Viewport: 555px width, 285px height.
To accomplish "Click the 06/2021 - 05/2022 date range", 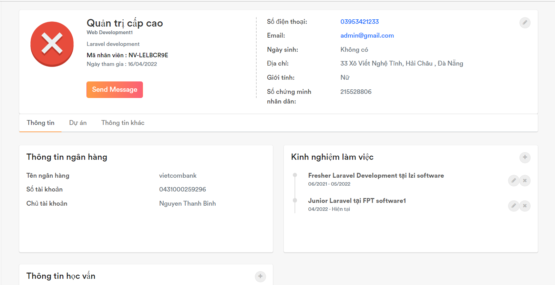I will [329, 184].
